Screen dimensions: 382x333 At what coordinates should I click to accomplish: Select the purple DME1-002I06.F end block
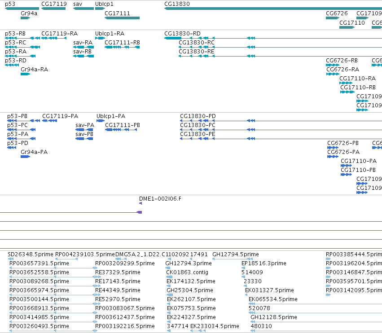139,212
